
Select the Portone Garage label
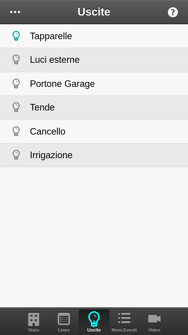coord(62,84)
